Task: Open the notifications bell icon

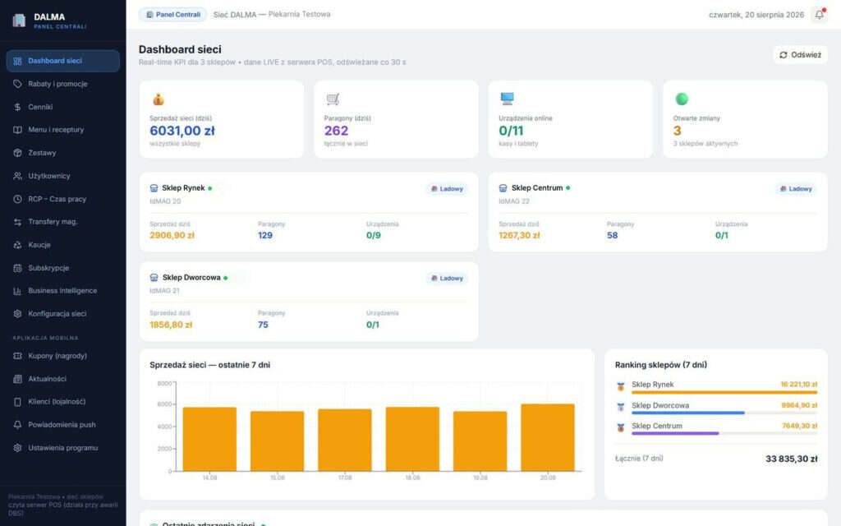Action: [819, 15]
